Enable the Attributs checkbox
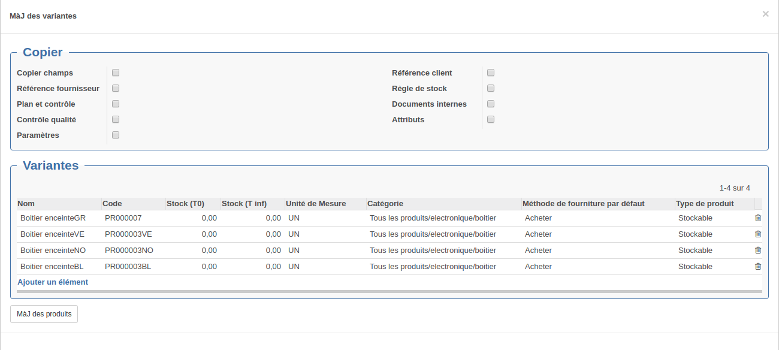 coord(491,119)
